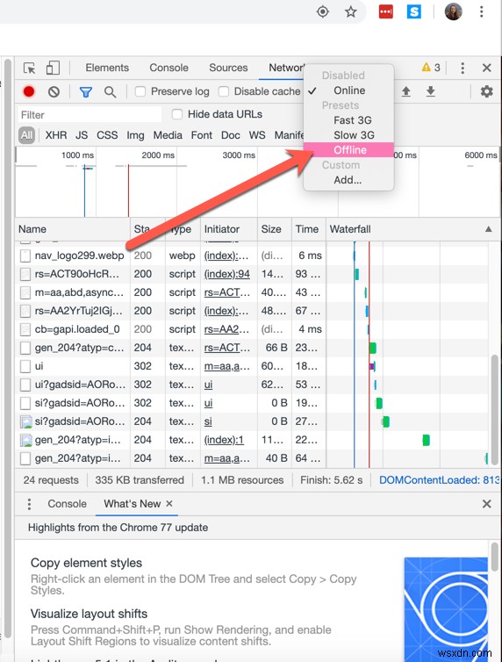Enable the Disable cache checkbox
The image size is (502, 662).
point(224,91)
